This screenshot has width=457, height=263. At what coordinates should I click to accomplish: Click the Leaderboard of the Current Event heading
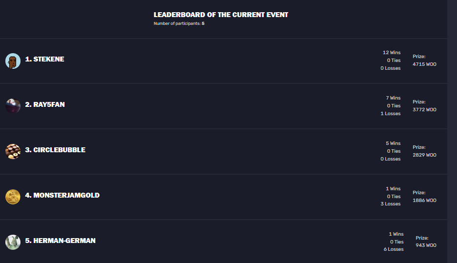[x=221, y=15]
